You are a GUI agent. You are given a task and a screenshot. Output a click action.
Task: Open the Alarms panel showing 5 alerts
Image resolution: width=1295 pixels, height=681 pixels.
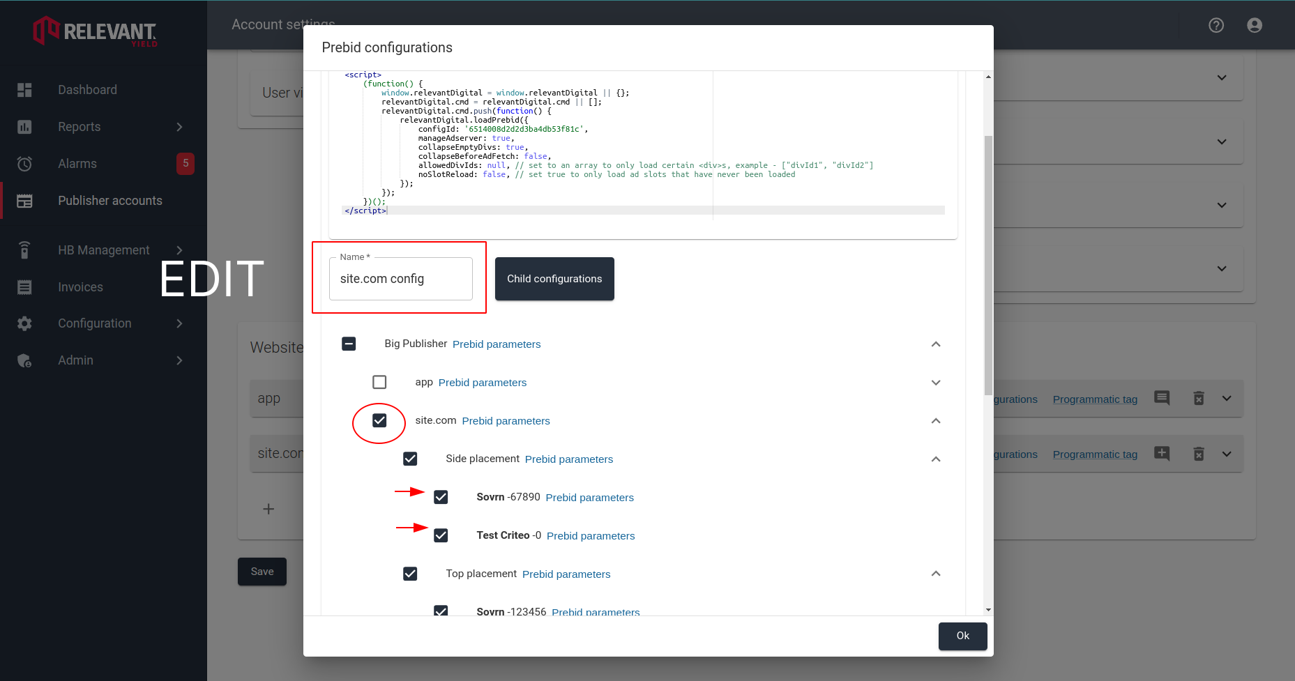click(x=77, y=163)
